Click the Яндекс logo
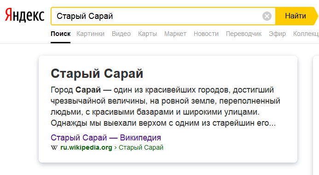Image resolution: width=319 pixels, height=175 pixels. click(x=24, y=15)
